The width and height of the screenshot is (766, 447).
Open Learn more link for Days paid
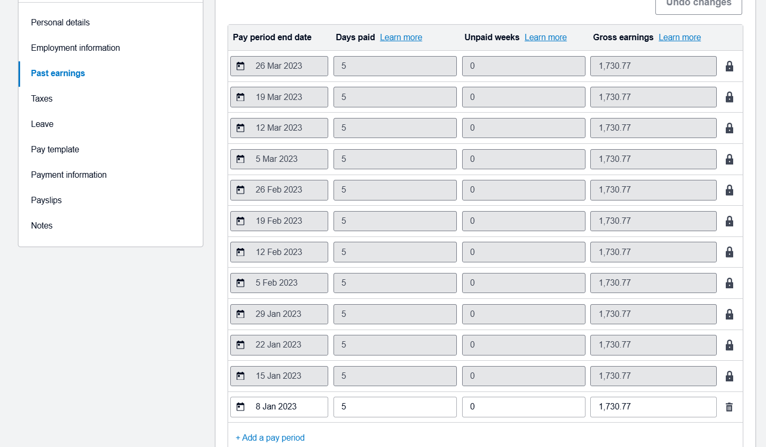(401, 37)
